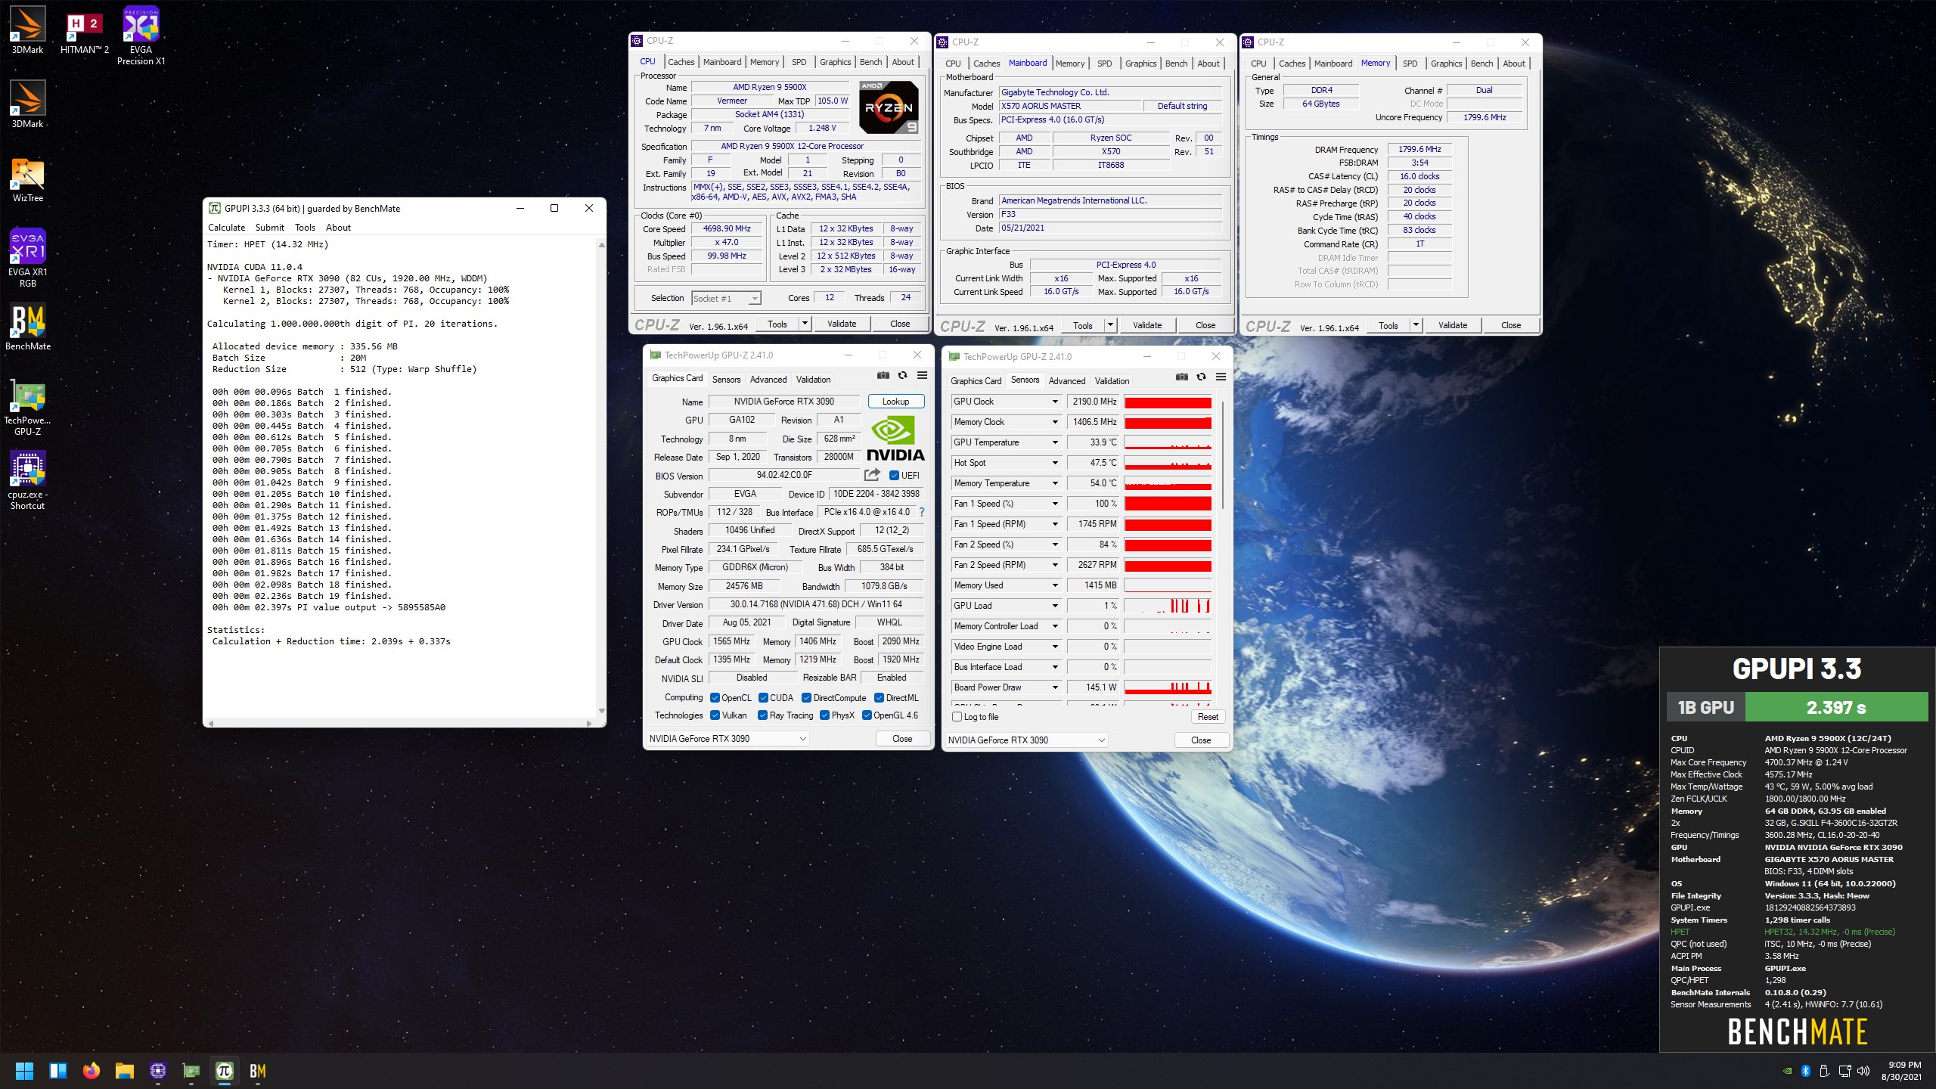Open the EVGA Precision X1 desktop shortcut
The image size is (1936, 1089).
point(141,36)
